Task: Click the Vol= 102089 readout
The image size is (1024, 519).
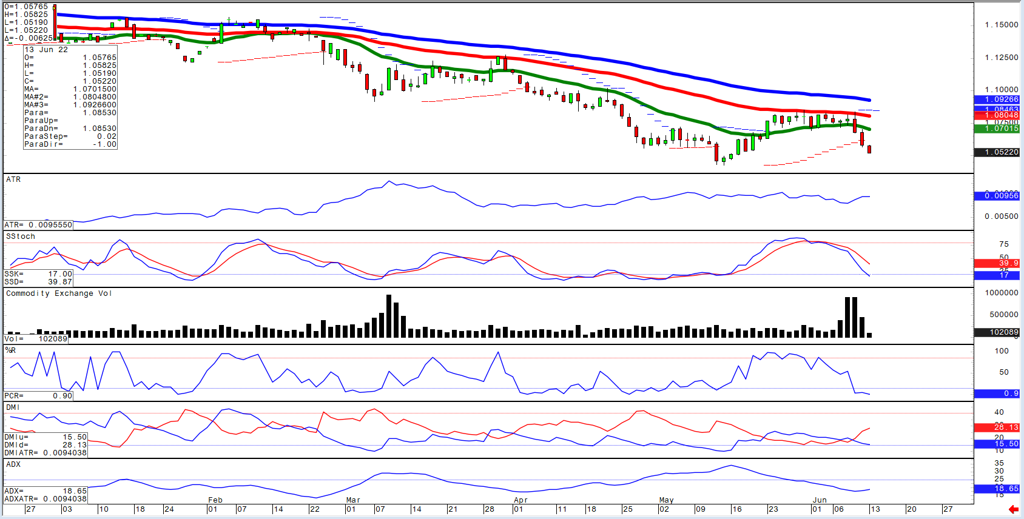Action: click(x=36, y=339)
